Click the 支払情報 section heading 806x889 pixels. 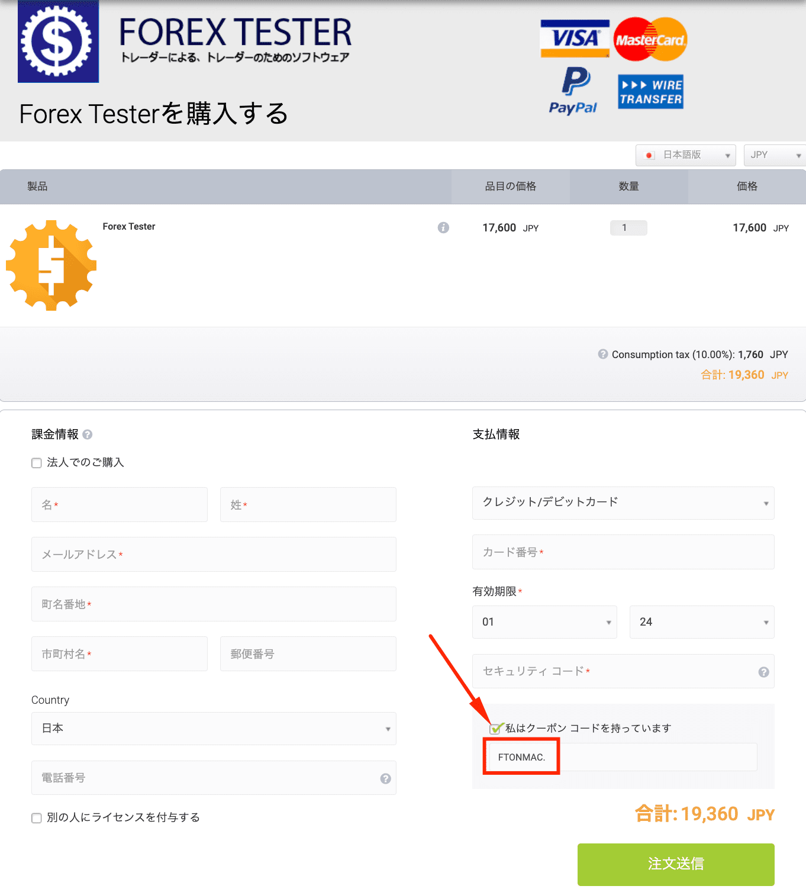pyautogui.click(x=497, y=434)
